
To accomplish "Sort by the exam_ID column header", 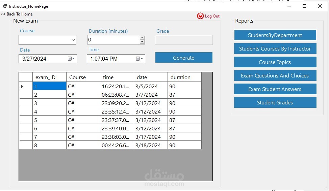I will point(50,77).
